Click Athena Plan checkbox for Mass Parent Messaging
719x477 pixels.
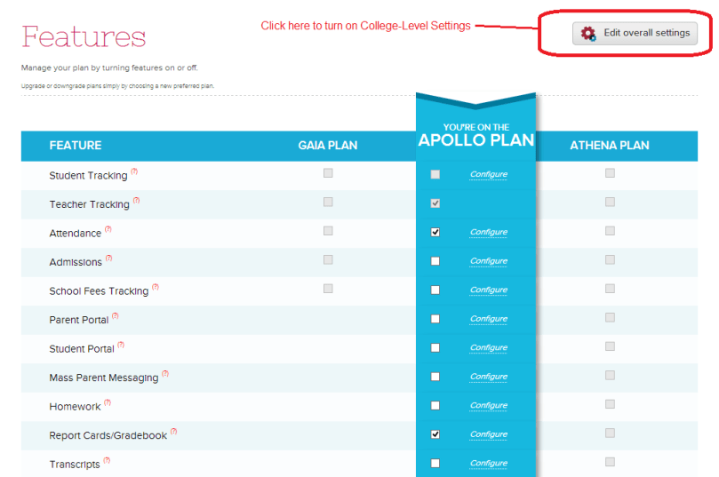610,375
